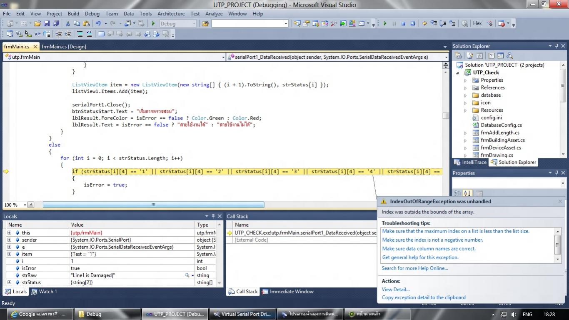Click the Continue (green play) debug button
This screenshot has width=569, height=320.
coord(385,24)
